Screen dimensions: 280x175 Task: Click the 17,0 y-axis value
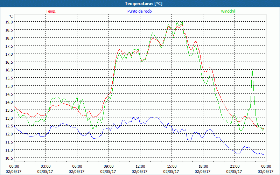(9, 54)
